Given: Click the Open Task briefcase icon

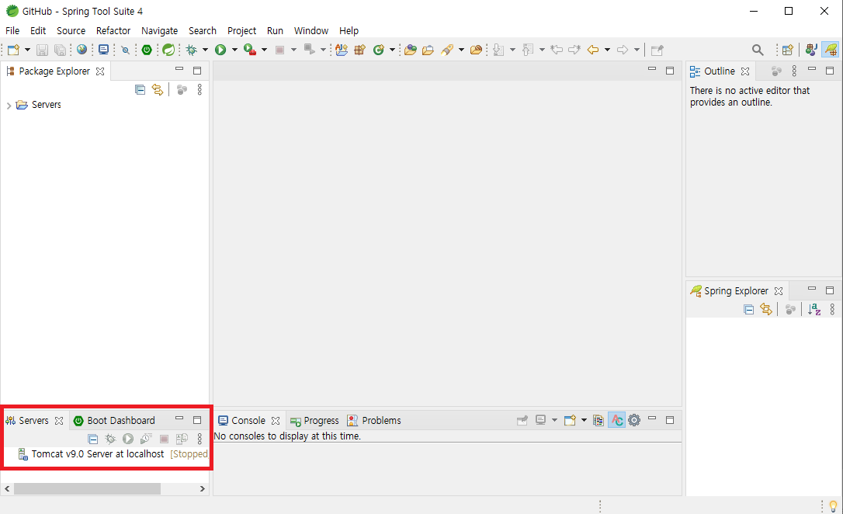Looking at the screenshot, I should 428,50.
